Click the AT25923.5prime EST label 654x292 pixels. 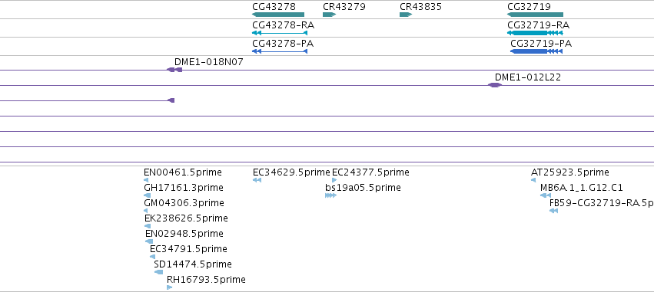click(569, 172)
